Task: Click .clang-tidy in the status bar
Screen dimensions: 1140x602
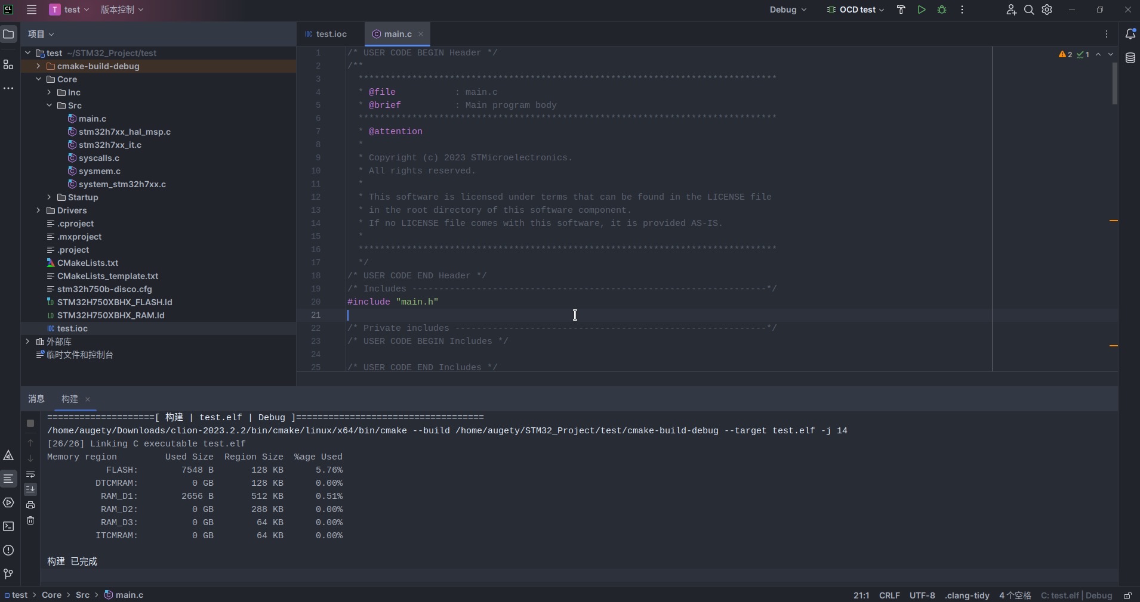Action: click(968, 595)
